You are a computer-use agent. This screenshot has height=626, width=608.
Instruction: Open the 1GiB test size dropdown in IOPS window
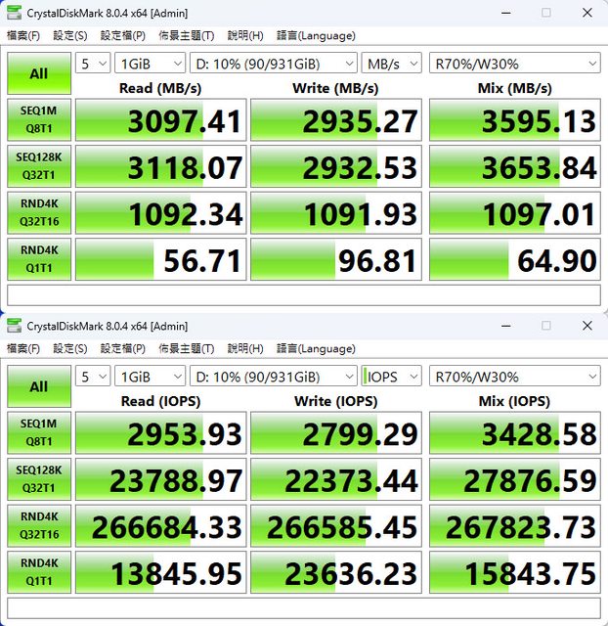[150, 377]
